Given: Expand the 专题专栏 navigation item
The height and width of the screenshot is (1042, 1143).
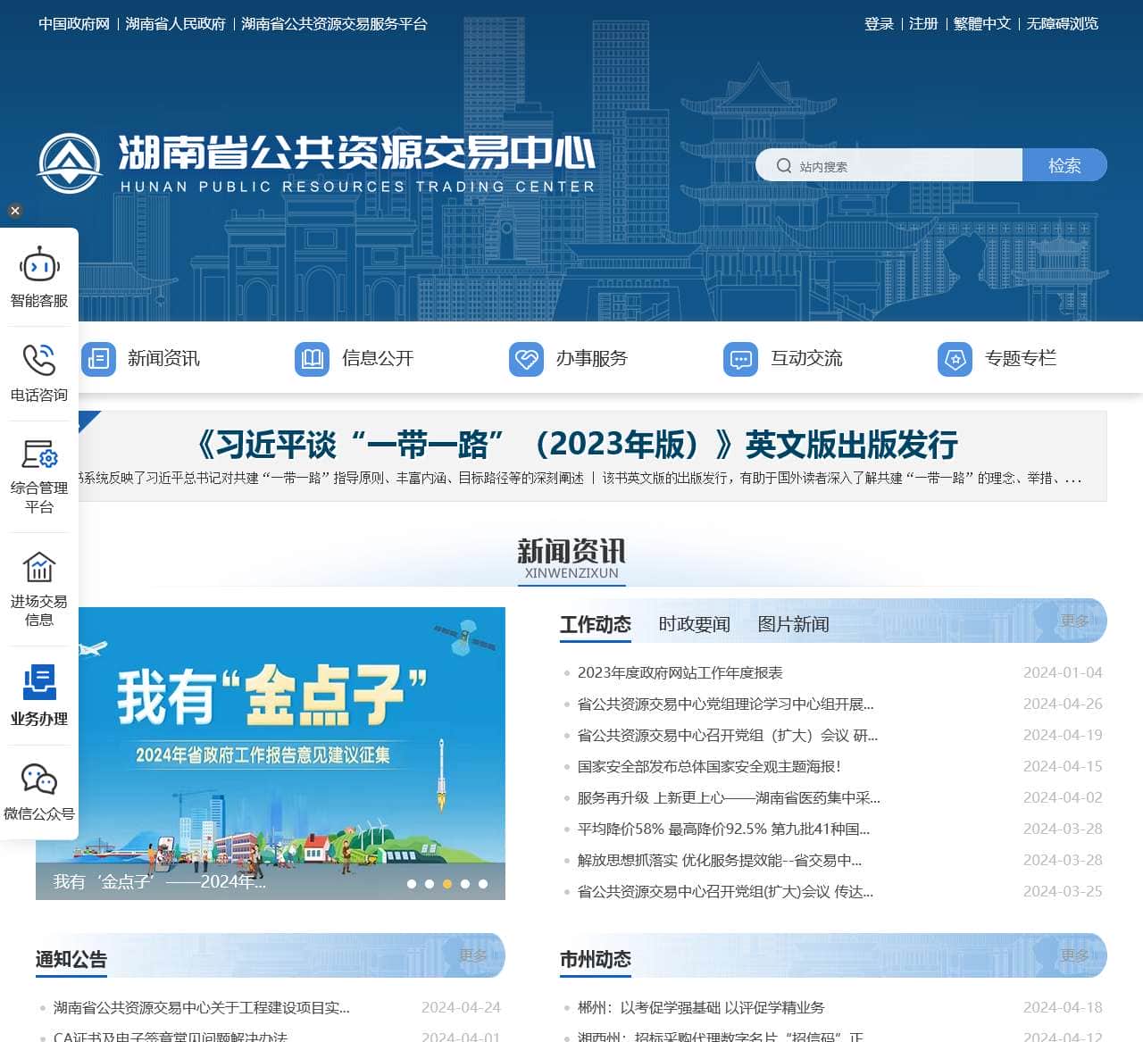Looking at the screenshot, I should point(1020,359).
